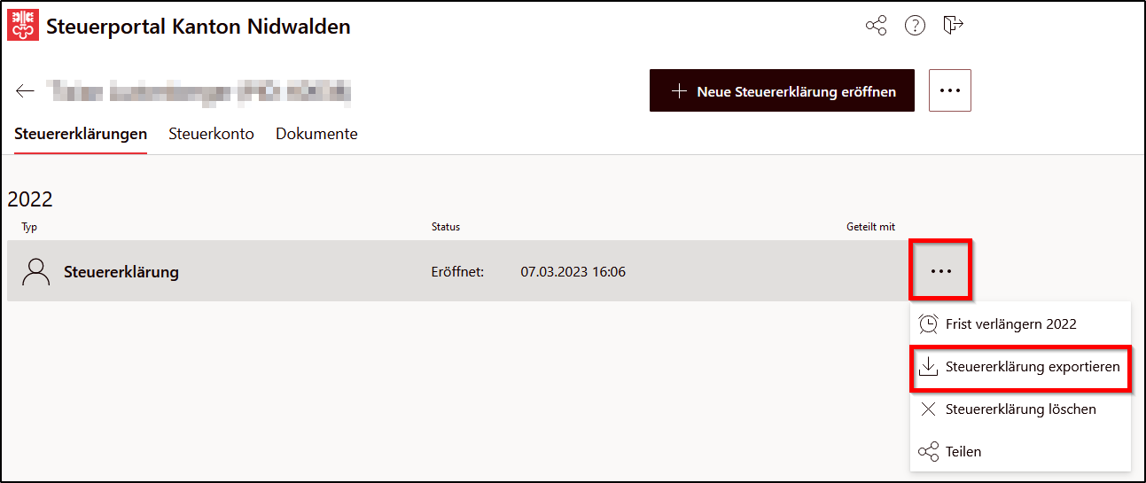
Task: Select the Steuererklärungen tab
Action: tap(81, 134)
